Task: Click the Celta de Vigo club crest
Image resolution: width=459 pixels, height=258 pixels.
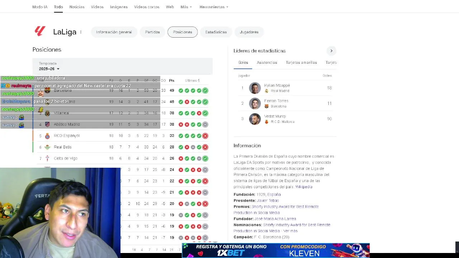Action: pyautogui.click(x=47, y=158)
